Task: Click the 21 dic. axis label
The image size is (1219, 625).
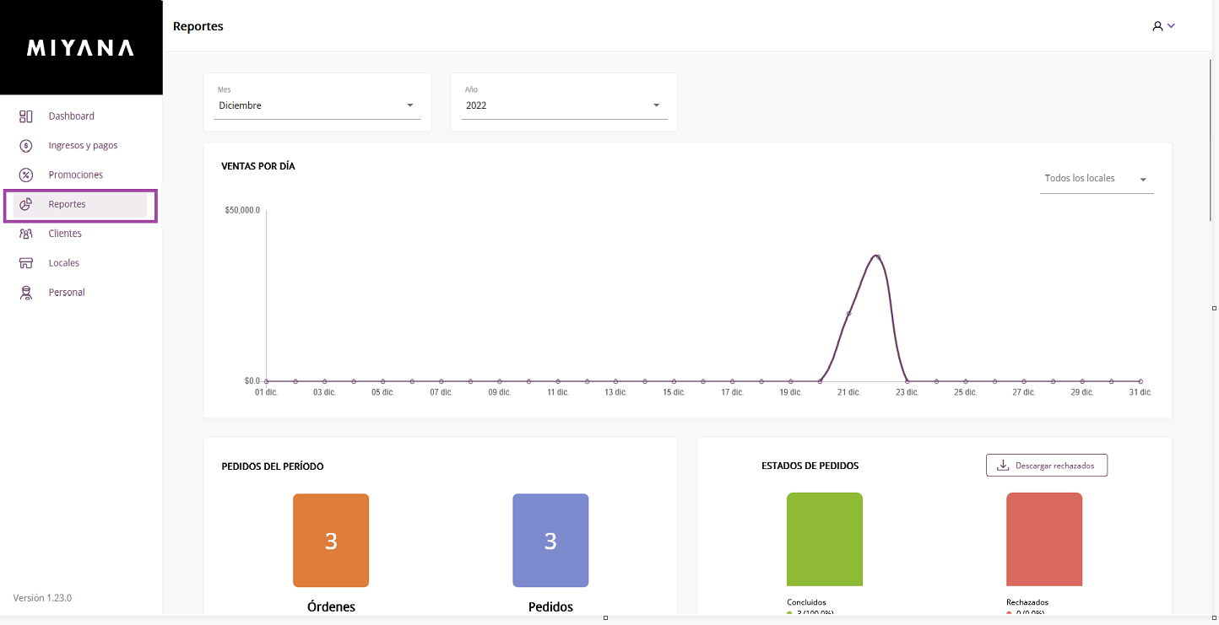Action: coord(848,393)
